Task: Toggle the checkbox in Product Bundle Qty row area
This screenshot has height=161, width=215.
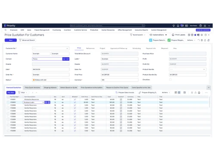Action: pos(170,80)
